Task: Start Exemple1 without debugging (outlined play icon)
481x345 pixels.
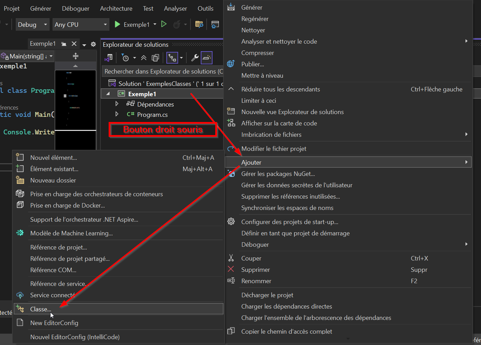Action: point(164,24)
